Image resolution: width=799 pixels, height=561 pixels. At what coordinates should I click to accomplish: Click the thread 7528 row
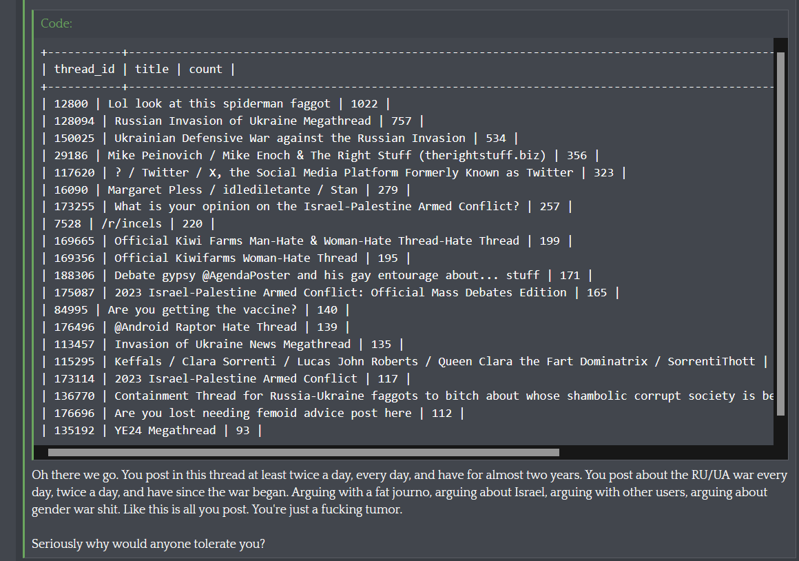131,224
